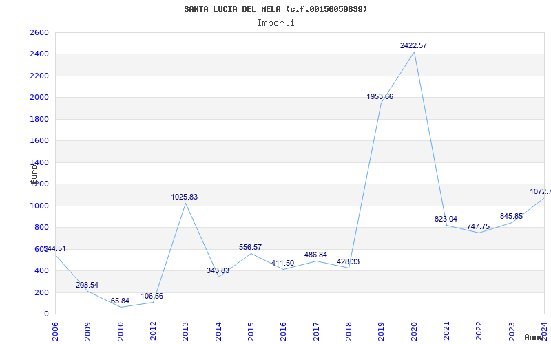Click the y-axis value 1600
The image size is (551, 344).
(39, 141)
